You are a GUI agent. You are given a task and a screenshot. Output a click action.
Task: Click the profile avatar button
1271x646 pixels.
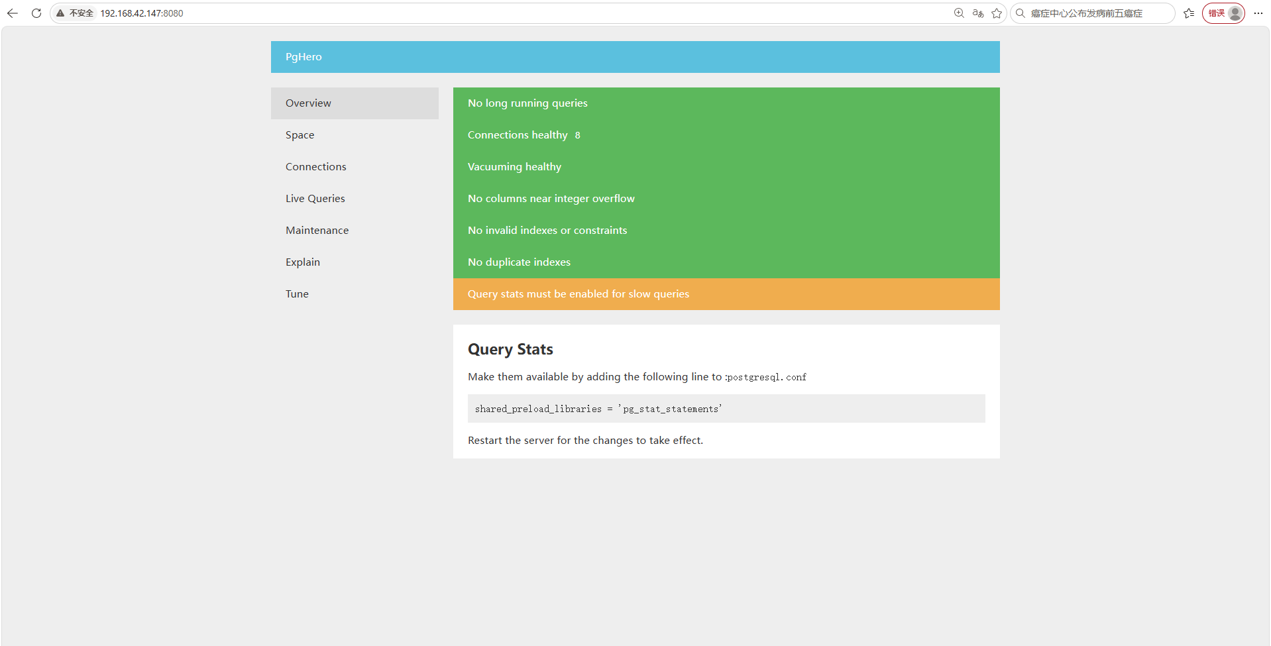point(1224,13)
